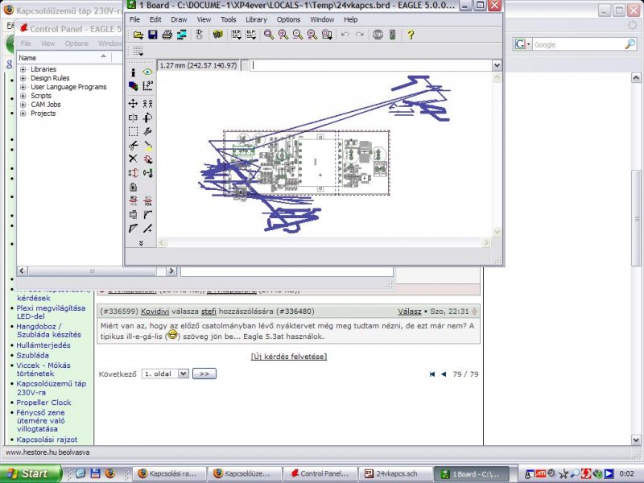This screenshot has width=644, height=483.
Task: Click the Go traffic light icon
Action: (392, 35)
